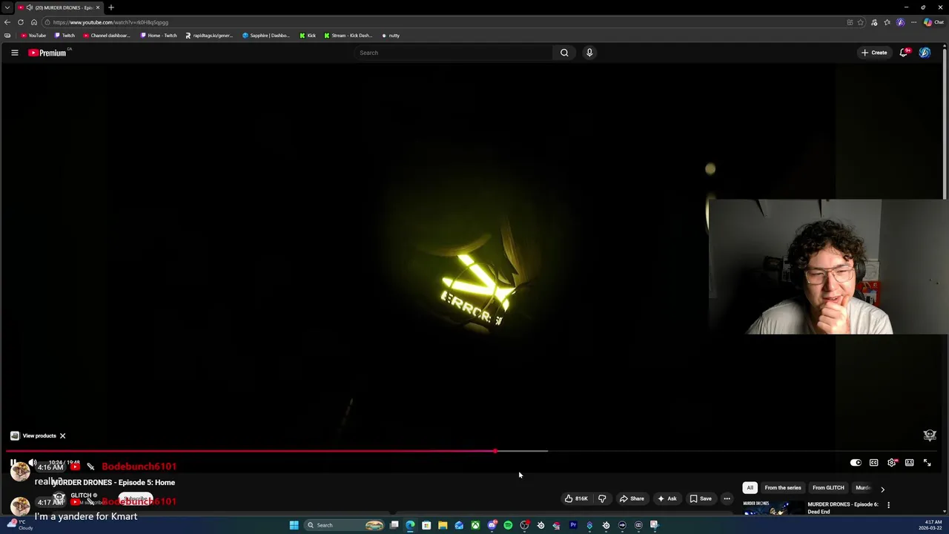This screenshot has height=534, width=949.
Task: Open YouTube notifications bell
Action: [904, 53]
